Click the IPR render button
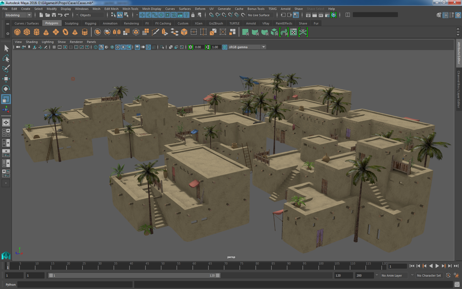462x289 pixels. click(x=321, y=15)
